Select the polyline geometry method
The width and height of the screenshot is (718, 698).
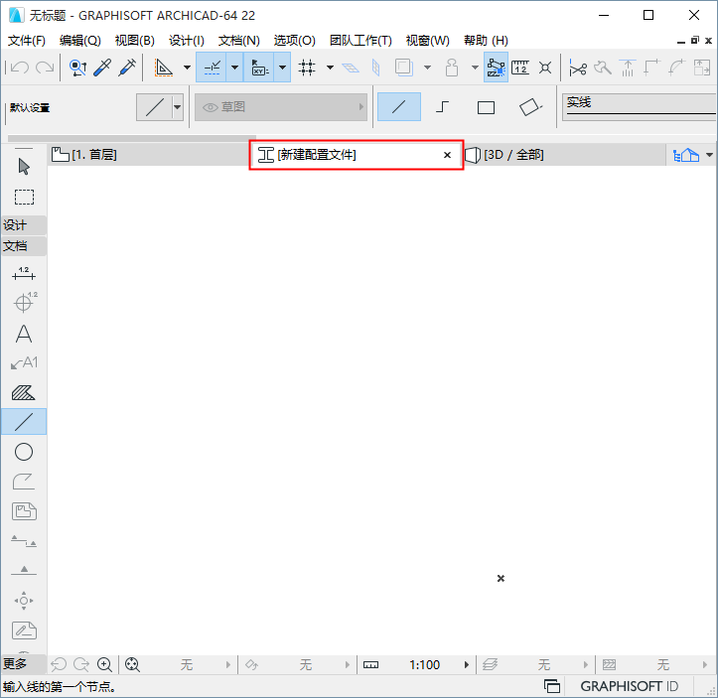click(x=442, y=107)
